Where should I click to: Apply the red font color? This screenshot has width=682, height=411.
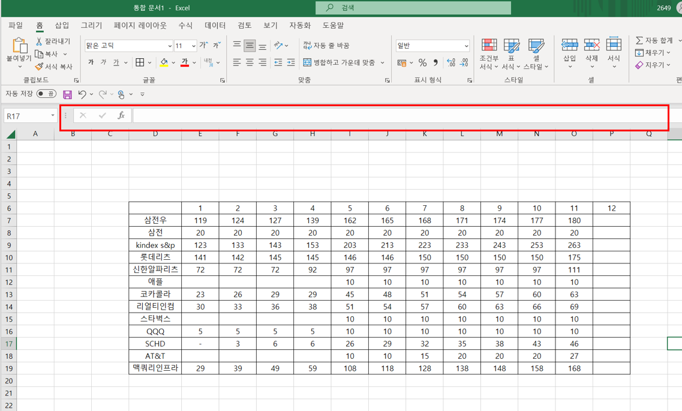click(x=185, y=62)
